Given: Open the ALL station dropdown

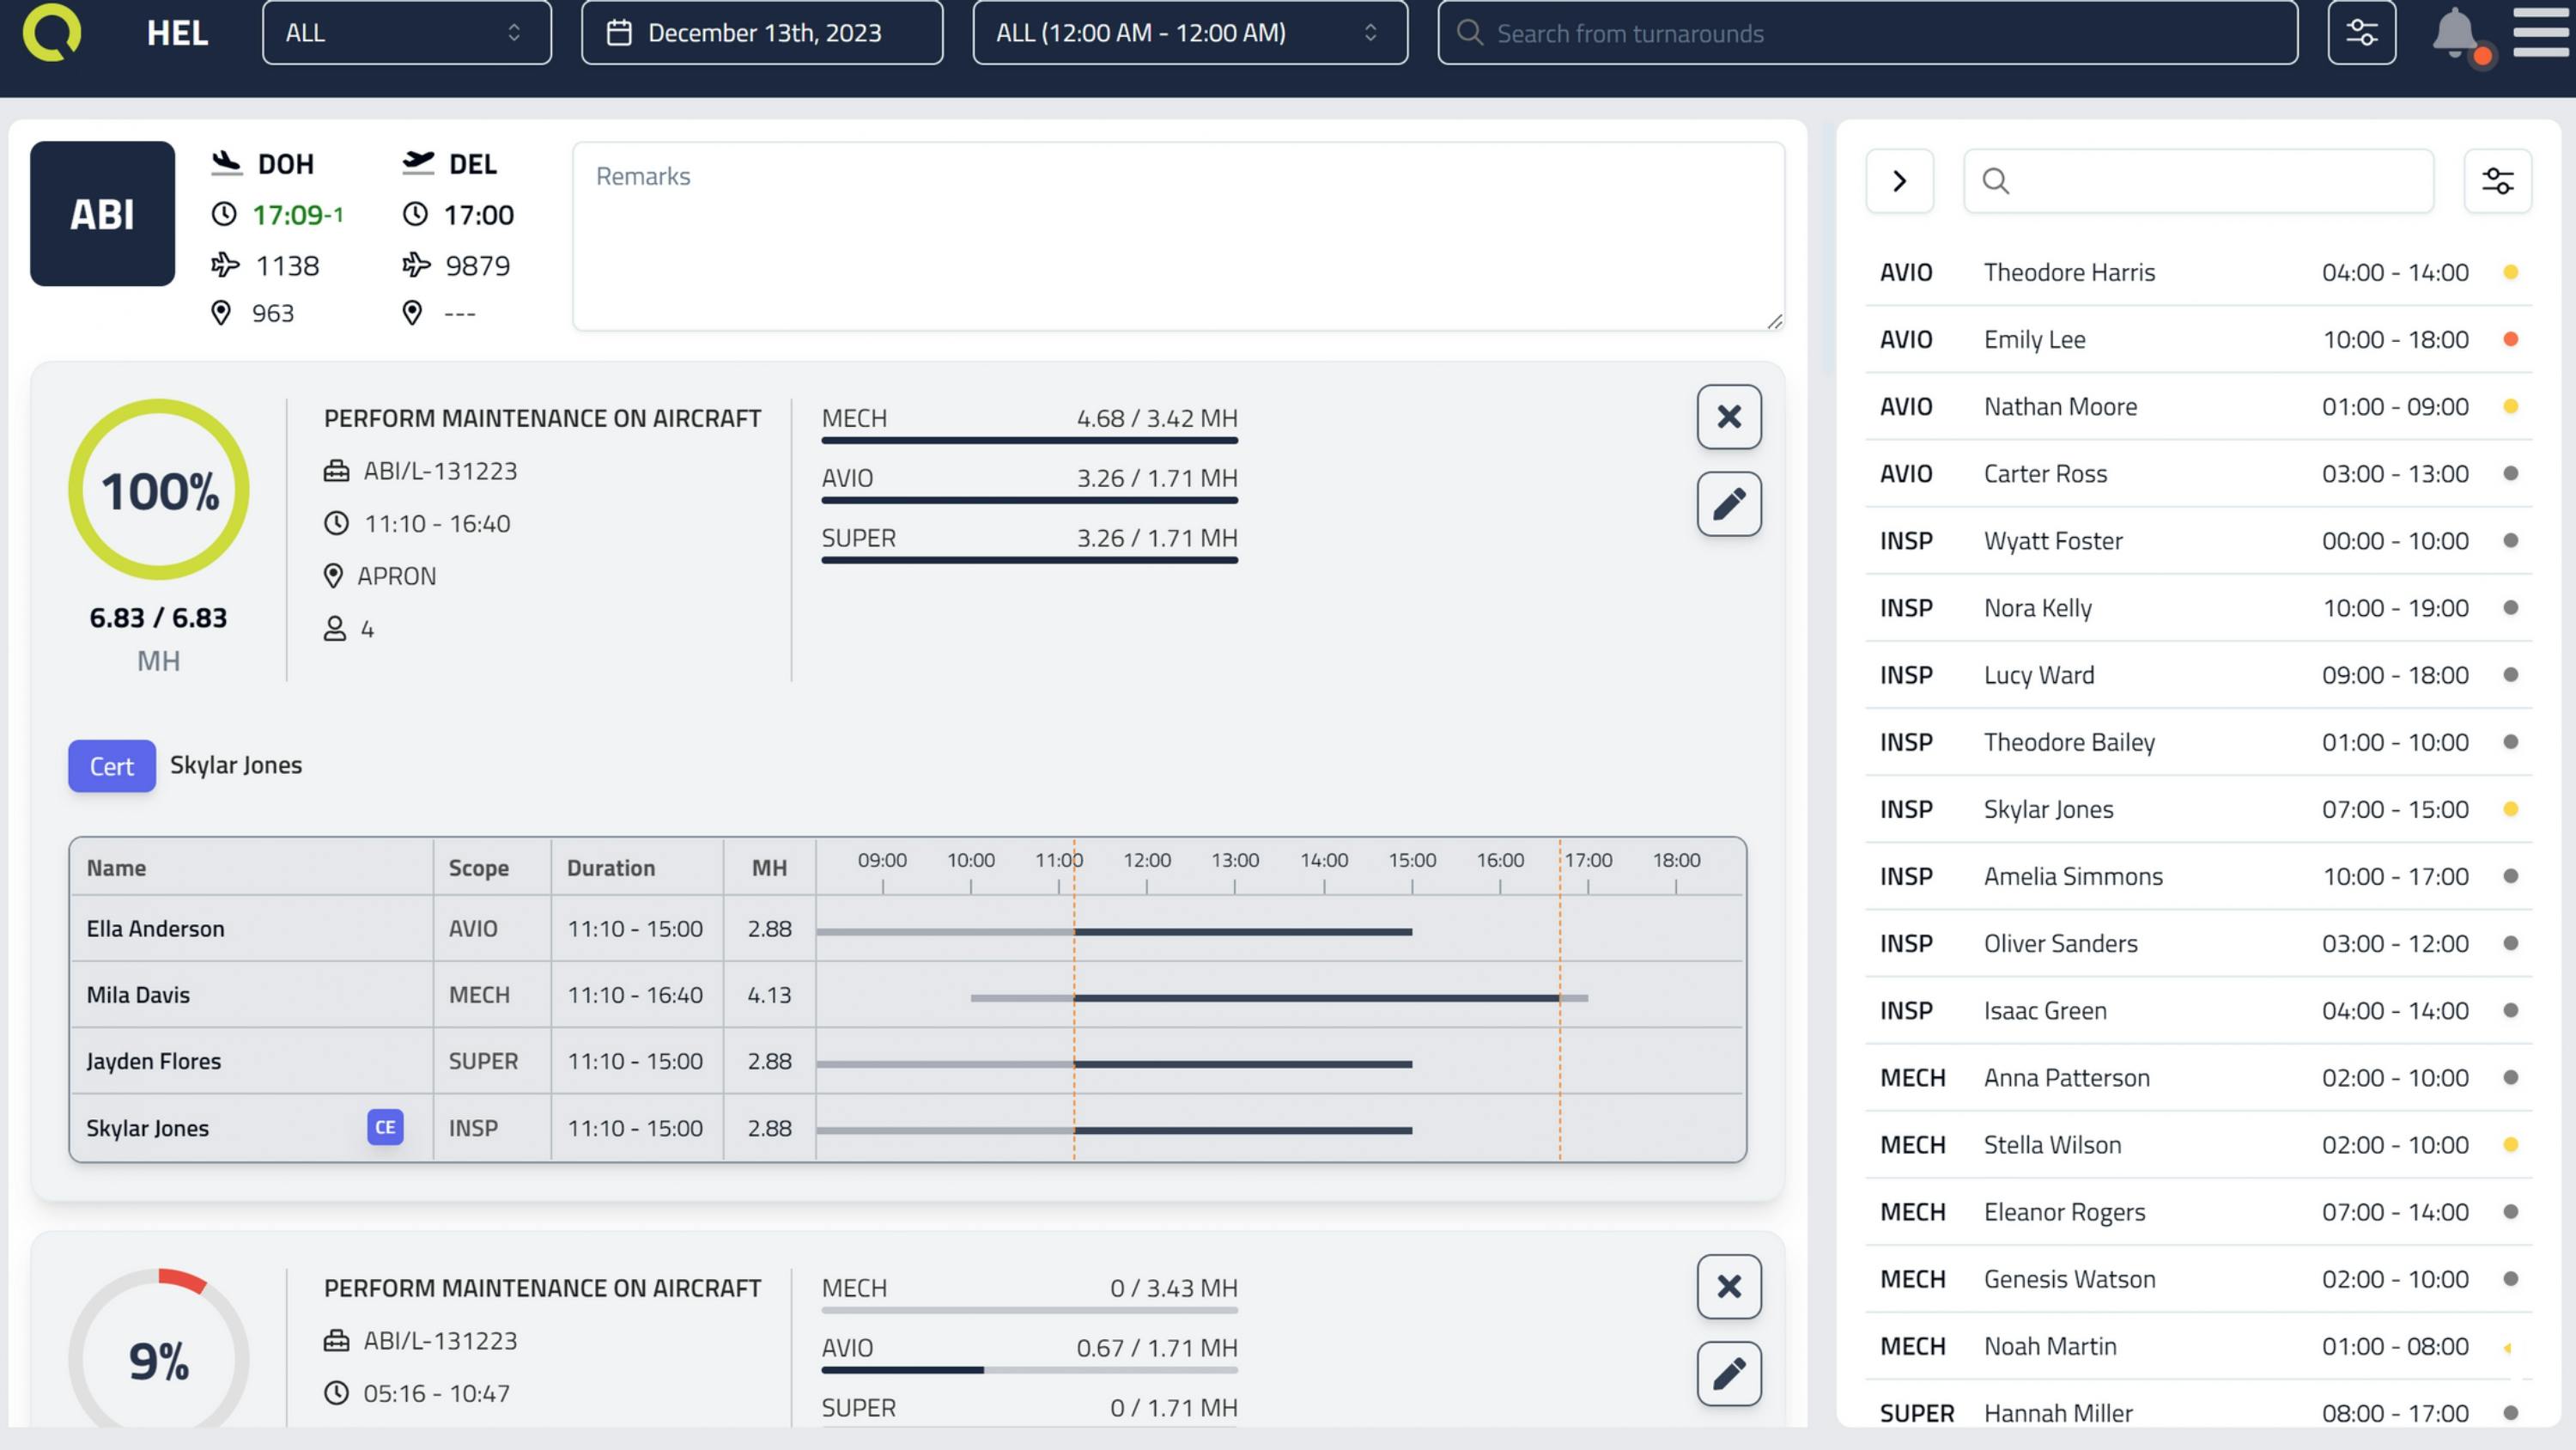Looking at the screenshot, I should (406, 33).
